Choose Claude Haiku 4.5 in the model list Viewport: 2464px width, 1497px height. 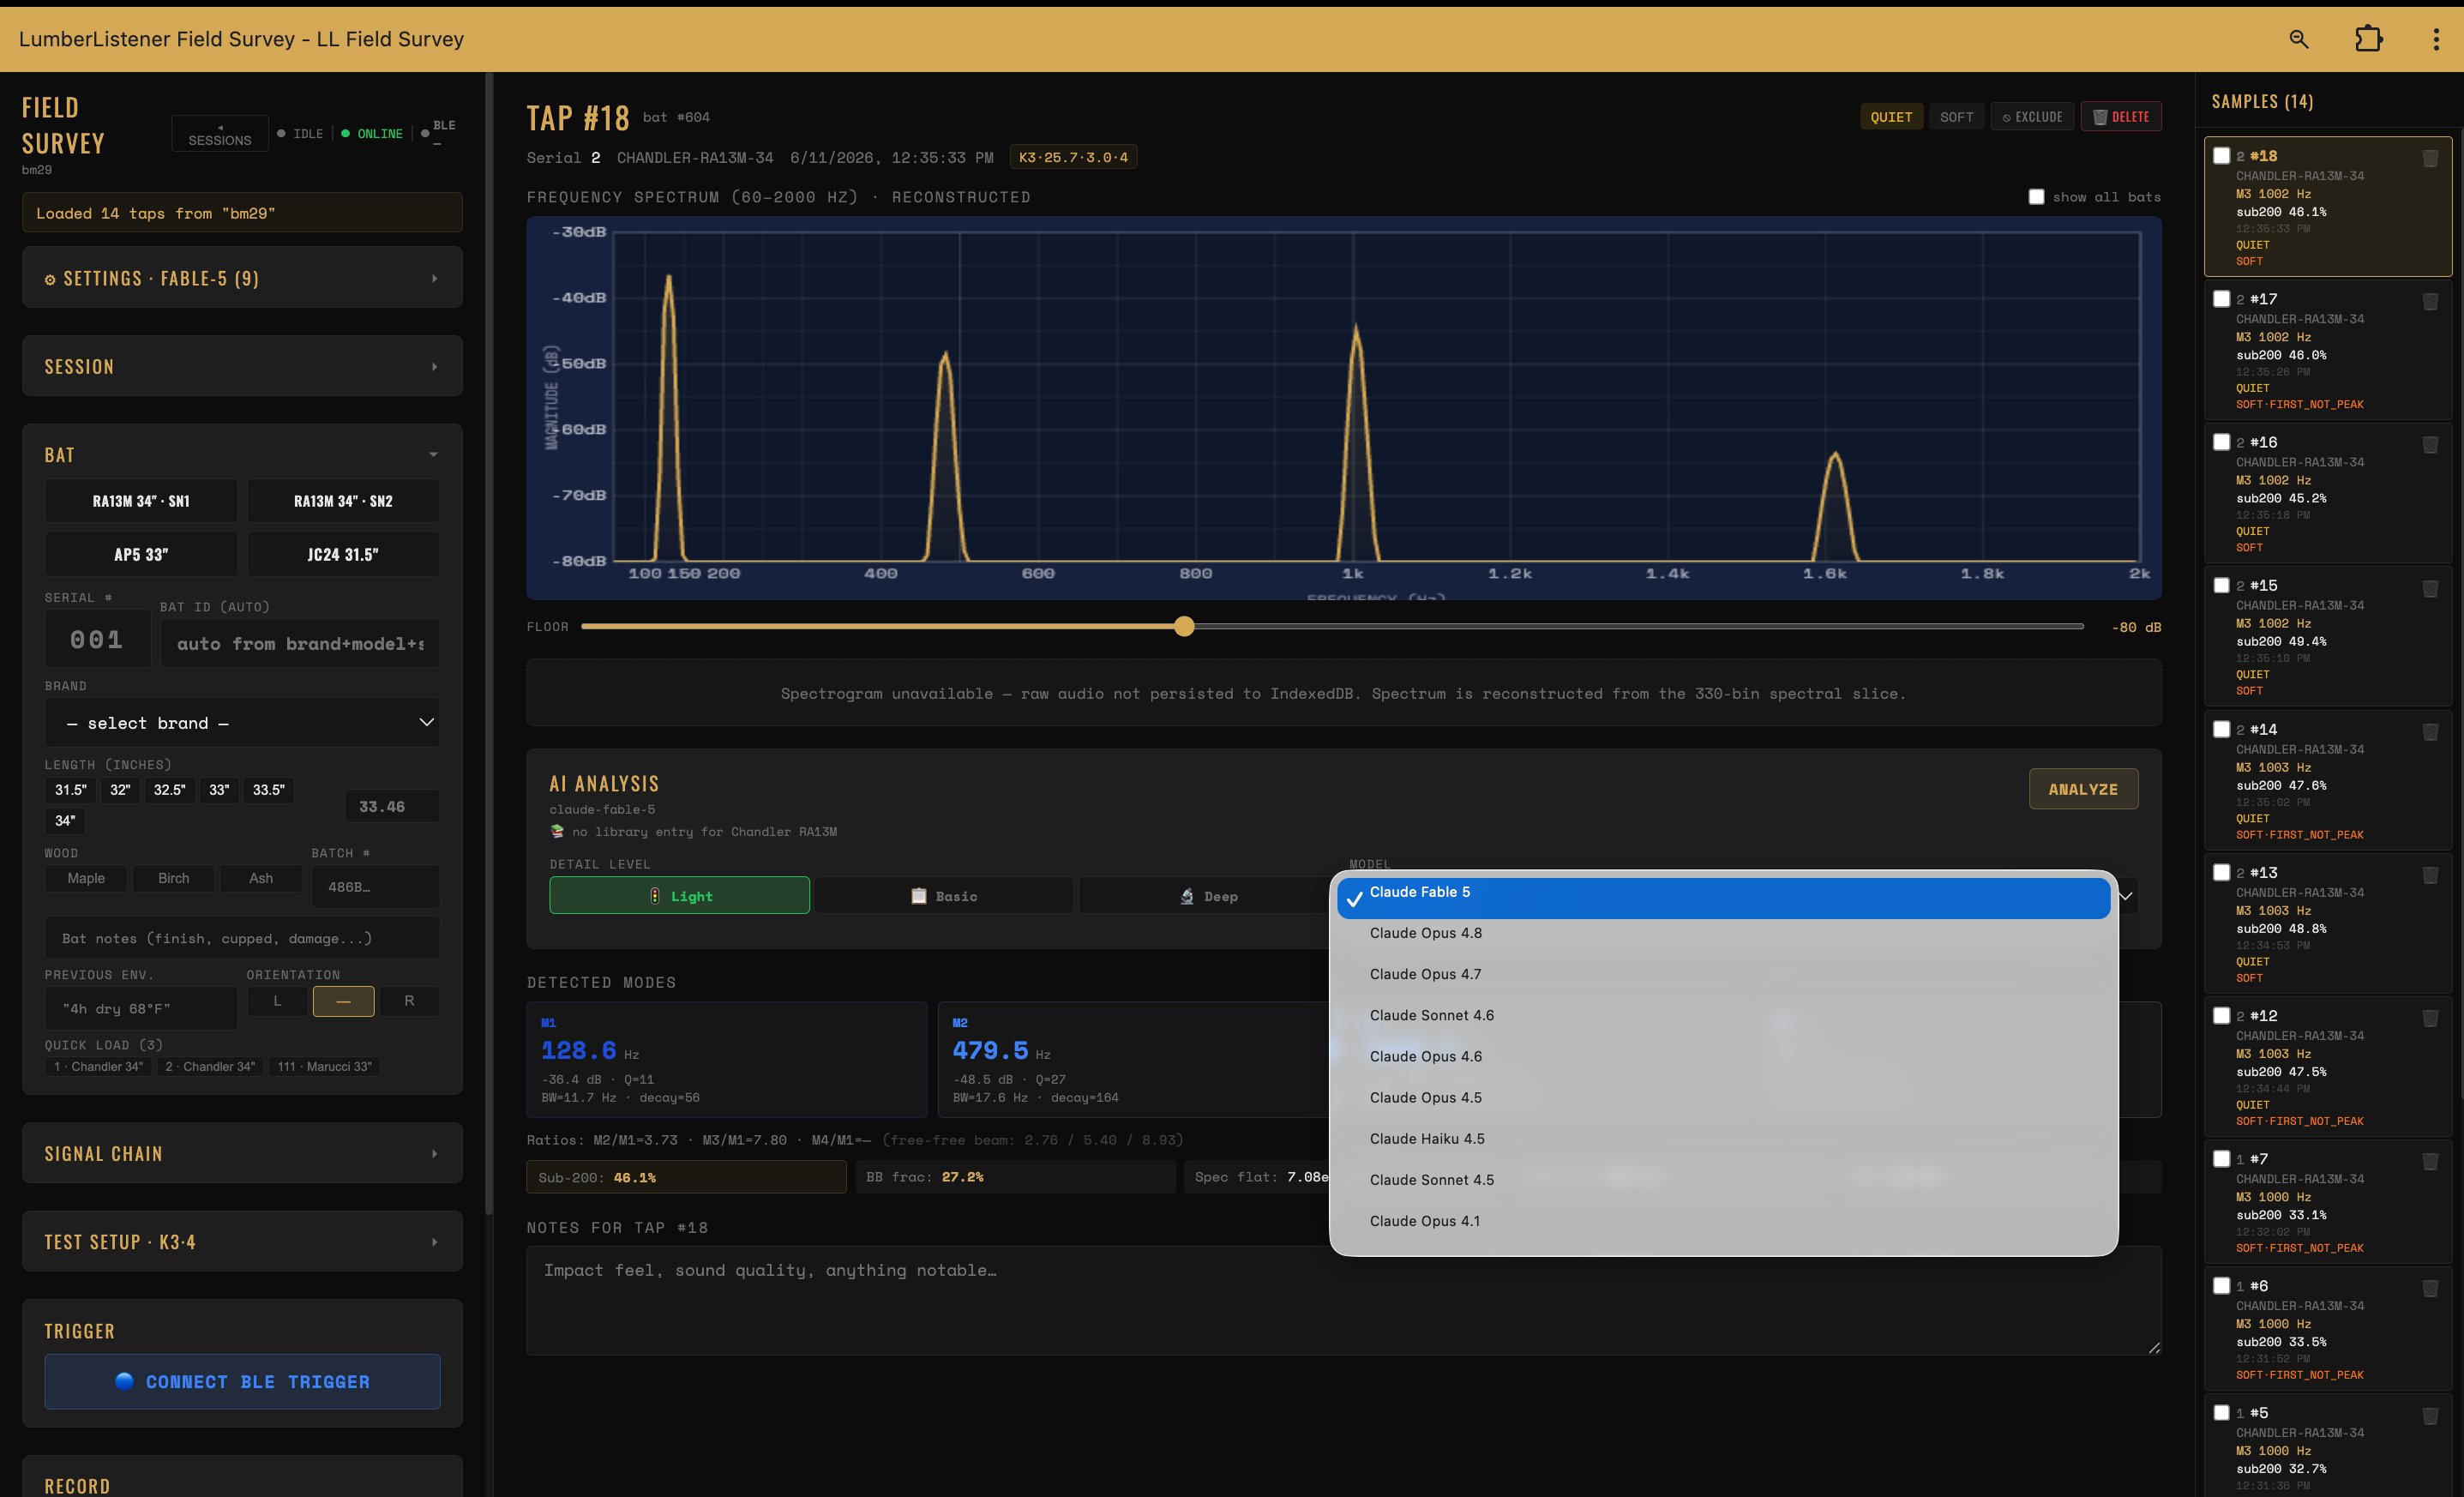[1723, 1138]
